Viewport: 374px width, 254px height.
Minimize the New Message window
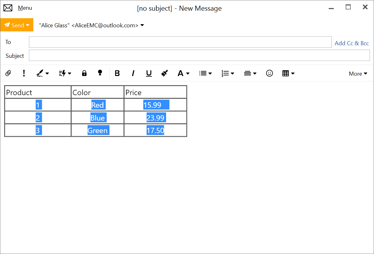tap(331, 8)
